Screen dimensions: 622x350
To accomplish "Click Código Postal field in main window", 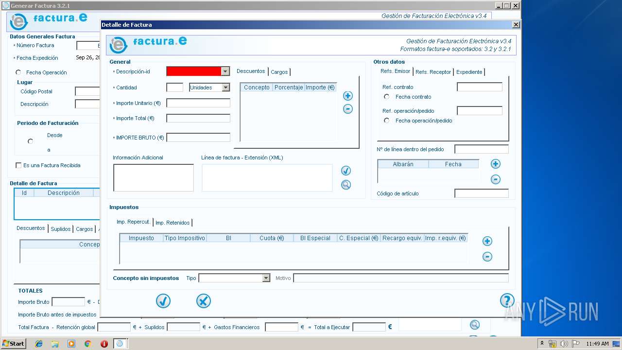I will 87,91.
